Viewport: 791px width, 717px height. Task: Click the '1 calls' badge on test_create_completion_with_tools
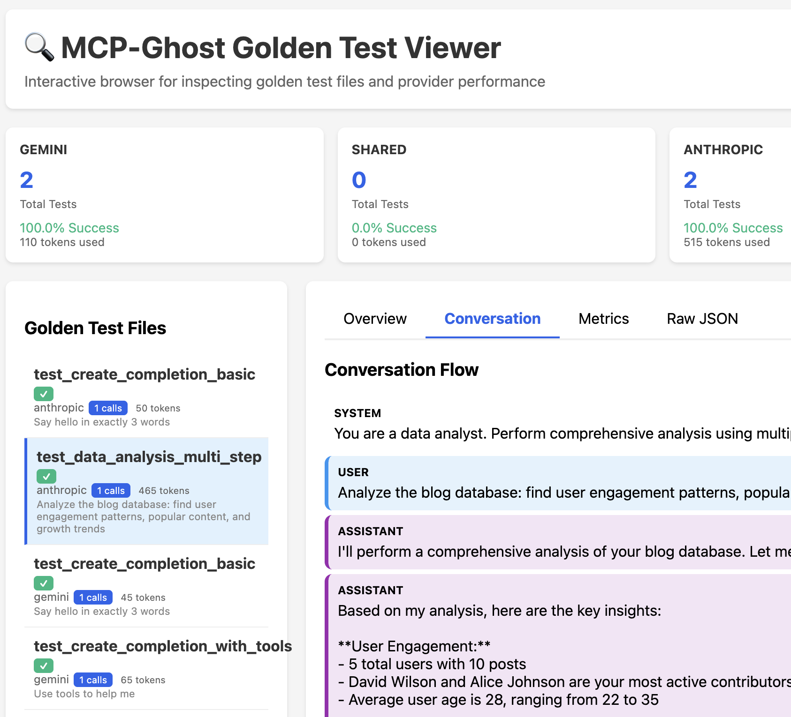[x=93, y=680]
